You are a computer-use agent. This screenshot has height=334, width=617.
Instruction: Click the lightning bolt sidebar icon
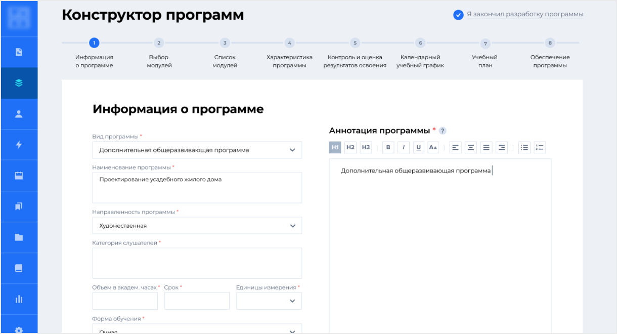pyautogui.click(x=19, y=145)
